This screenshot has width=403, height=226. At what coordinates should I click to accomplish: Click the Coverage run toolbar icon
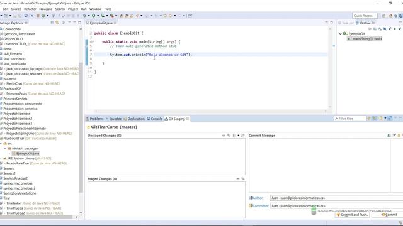103,16
